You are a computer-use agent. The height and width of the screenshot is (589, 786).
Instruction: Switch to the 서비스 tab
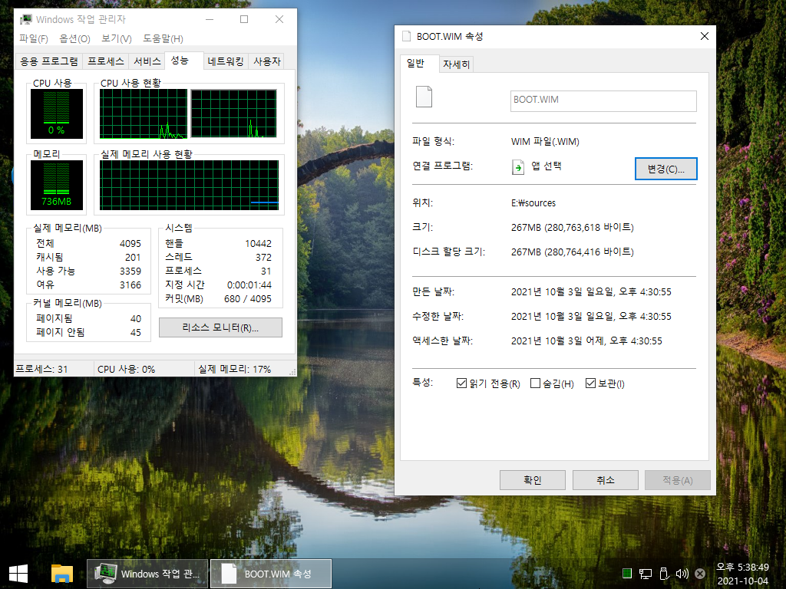click(x=147, y=61)
